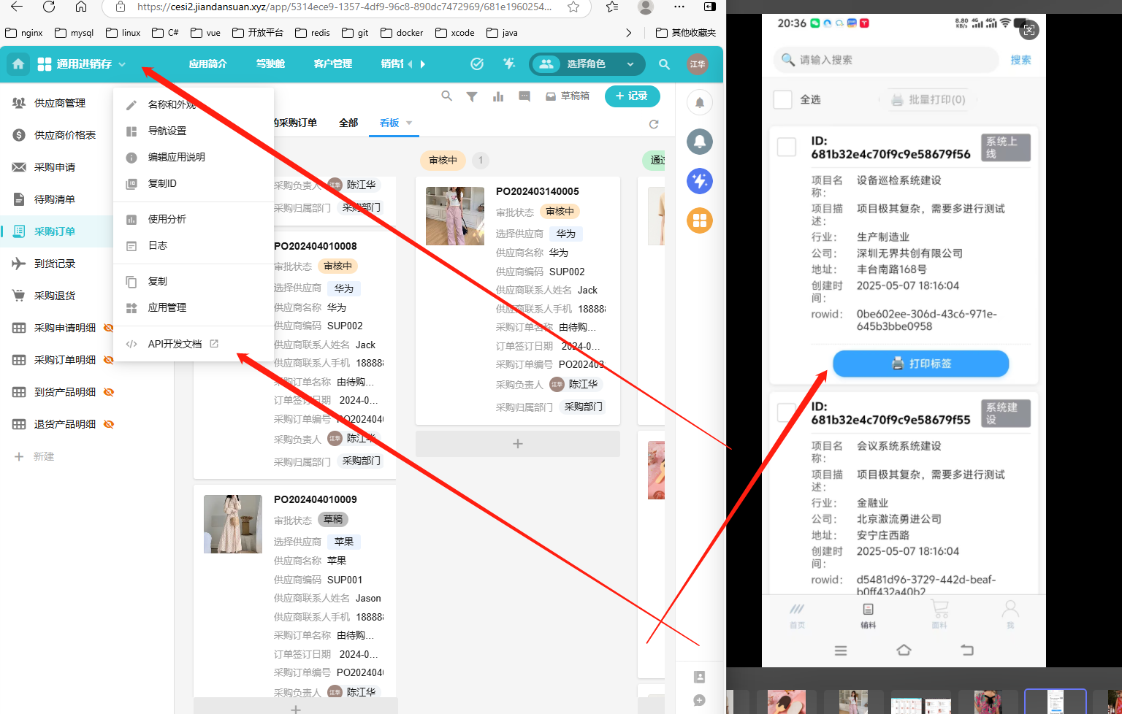Show previous header tabs with the left arrow
The width and height of the screenshot is (1122, 714).
click(410, 64)
